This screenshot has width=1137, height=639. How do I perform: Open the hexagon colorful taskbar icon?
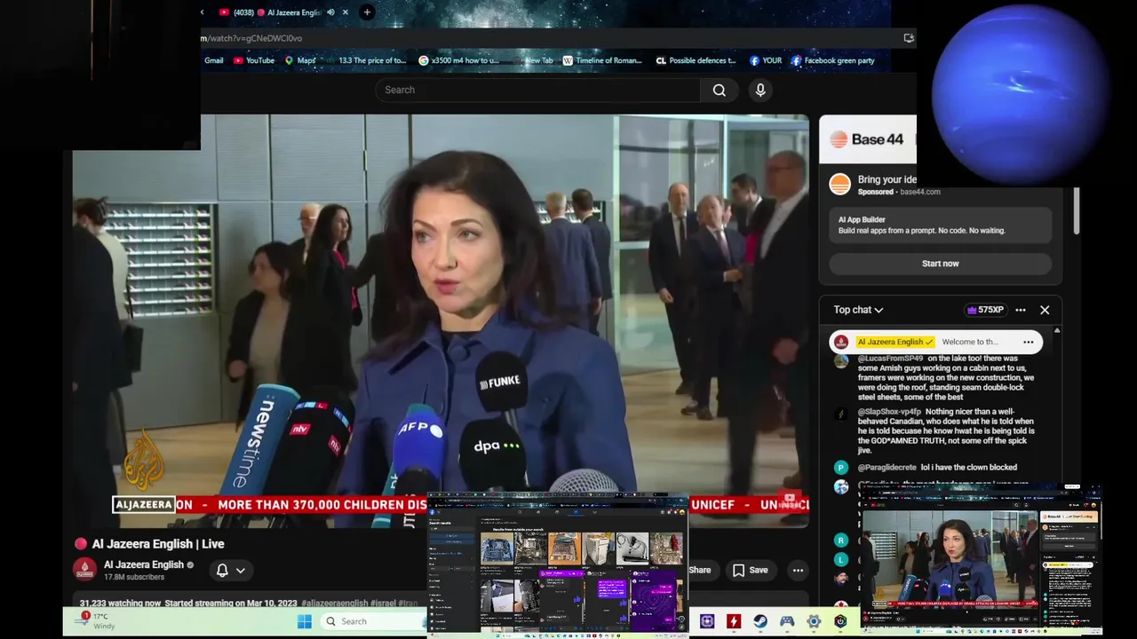pos(840,621)
